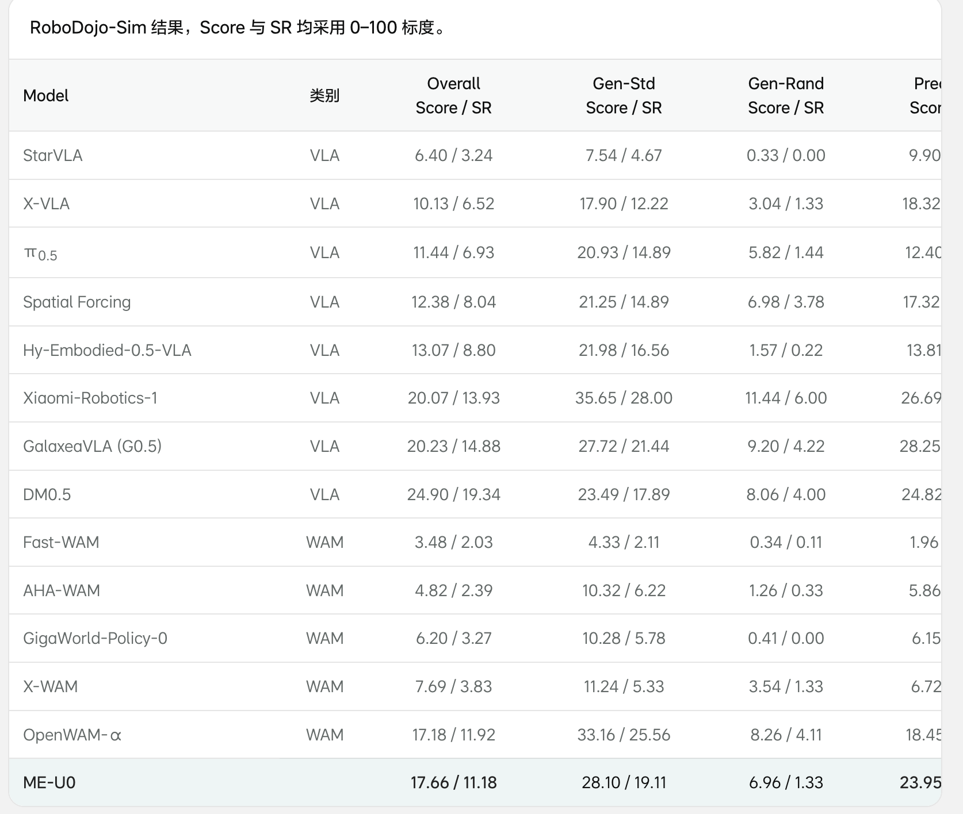
Task: Select Gen-Std value 4.33 / 2.11 for Fast-WAM
Action: (x=624, y=542)
